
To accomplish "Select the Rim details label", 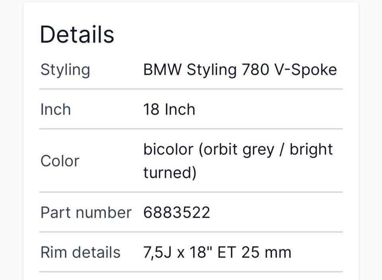I will pyautogui.click(x=80, y=252).
